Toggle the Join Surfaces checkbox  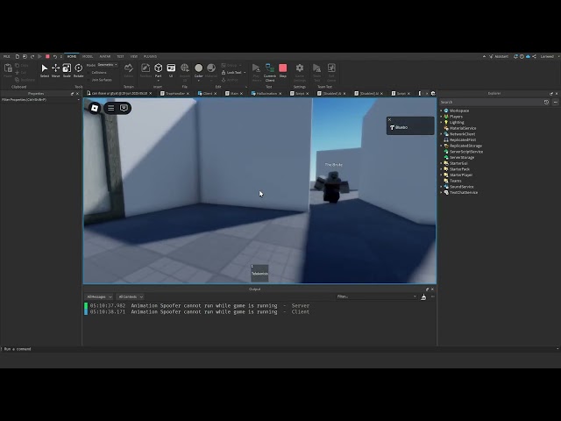(89, 80)
